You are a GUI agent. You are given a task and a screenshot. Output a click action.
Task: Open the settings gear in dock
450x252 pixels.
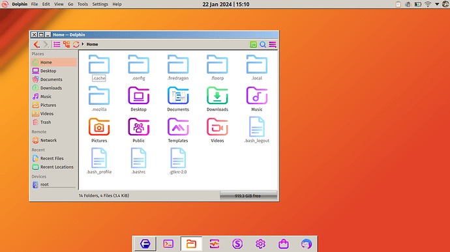pos(260,244)
